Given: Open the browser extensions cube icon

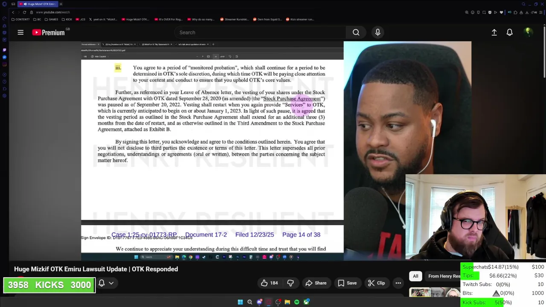Looking at the screenshot, I should [x=515, y=12].
